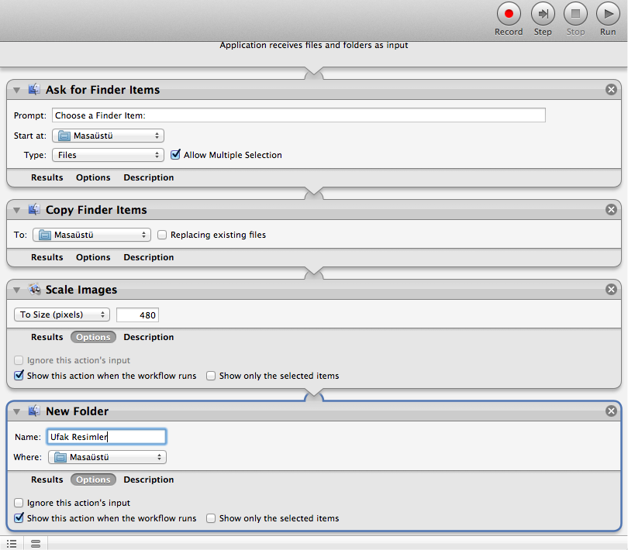Enable Replacing existing files checkbox
628x550 pixels.
tap(162, 235)
